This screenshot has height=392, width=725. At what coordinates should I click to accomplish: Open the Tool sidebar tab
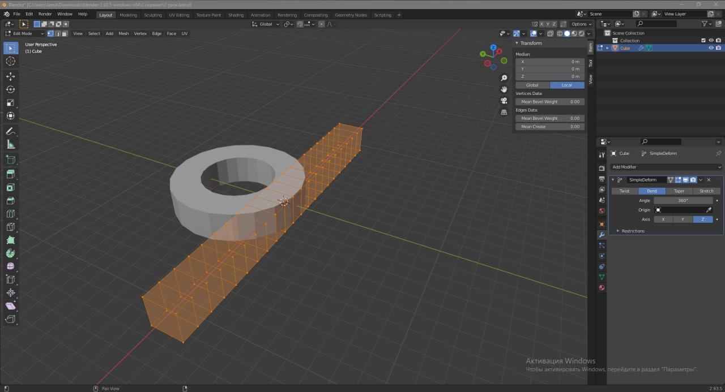tap(590, 63)
